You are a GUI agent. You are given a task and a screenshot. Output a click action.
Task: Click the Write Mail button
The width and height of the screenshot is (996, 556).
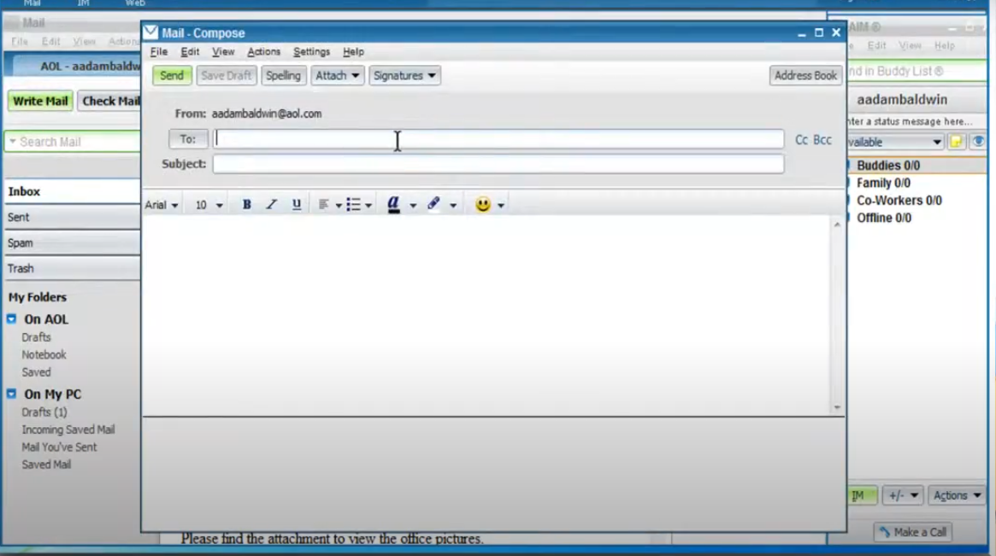point(40,101)
